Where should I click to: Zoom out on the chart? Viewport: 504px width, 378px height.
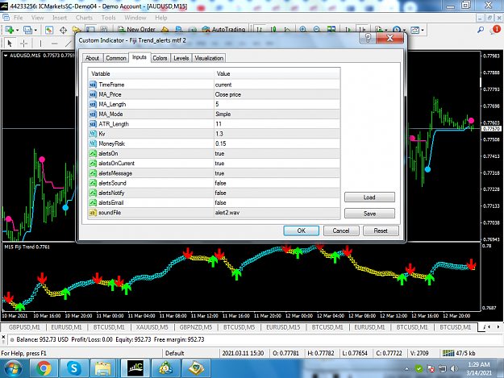coord(317,30)
